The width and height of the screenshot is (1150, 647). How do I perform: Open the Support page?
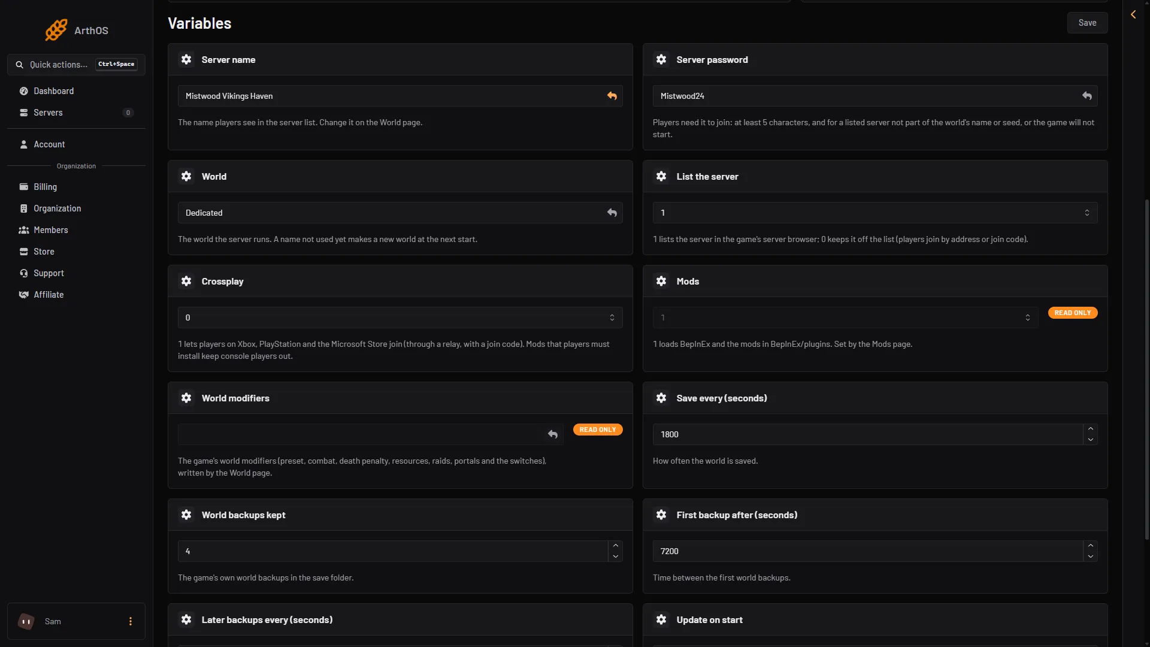(x=76, y=273)
